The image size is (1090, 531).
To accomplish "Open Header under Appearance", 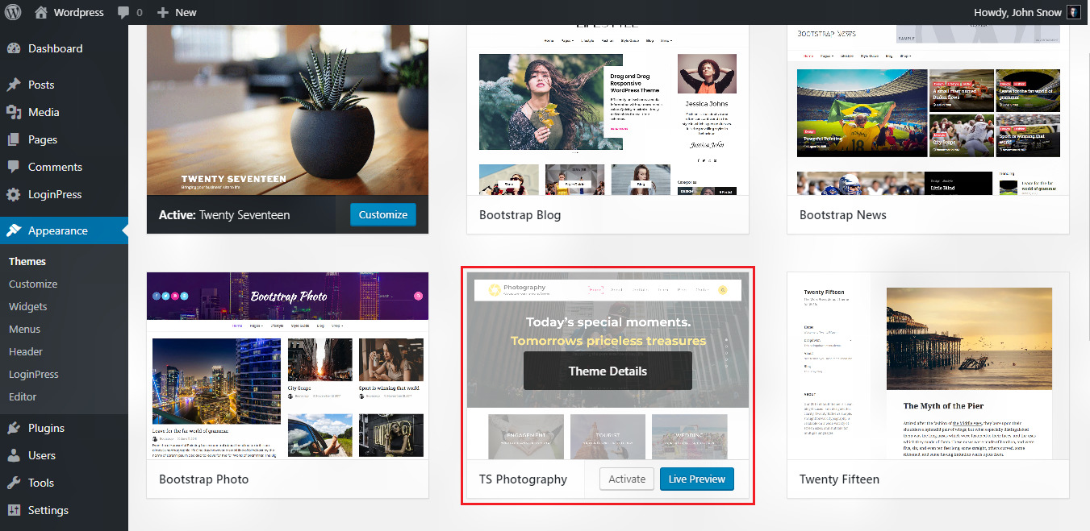I will (26, 351).
